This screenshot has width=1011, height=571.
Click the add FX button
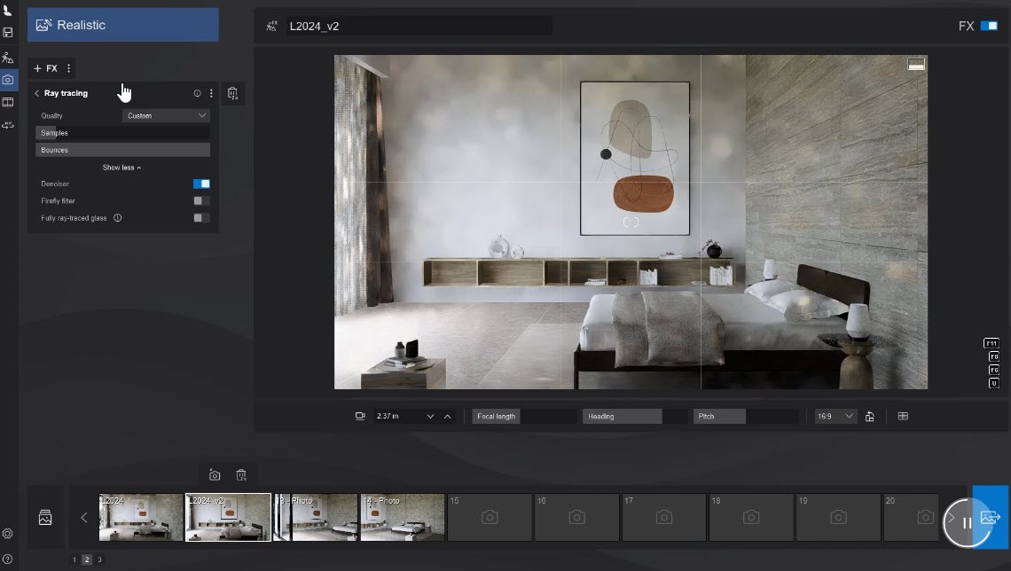click(x=46, y=68)
